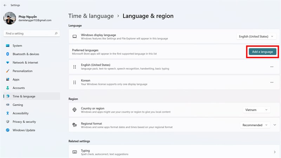Click the search magnifier icon
The width and height of the screenshot is (281, 158).
[56, 33]
